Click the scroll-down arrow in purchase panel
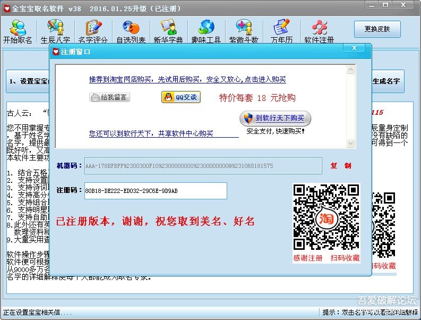This screenshot has height=320, width=421. click(x=350, y=143)
